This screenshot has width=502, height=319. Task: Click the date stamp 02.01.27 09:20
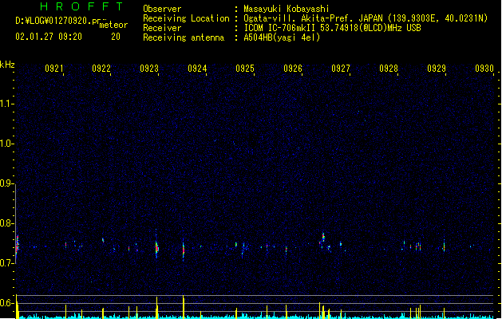coord(49,37)
